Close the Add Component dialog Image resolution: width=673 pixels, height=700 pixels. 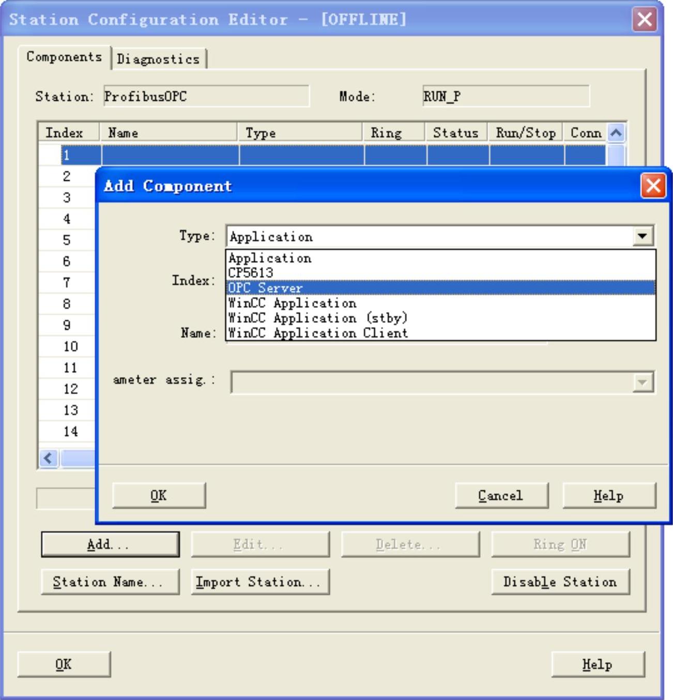pos(653,185)
